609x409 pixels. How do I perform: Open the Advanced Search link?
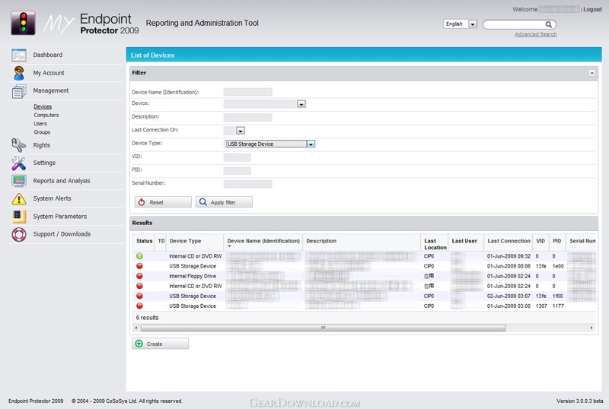pyautogui.click(x=536, y=34)
